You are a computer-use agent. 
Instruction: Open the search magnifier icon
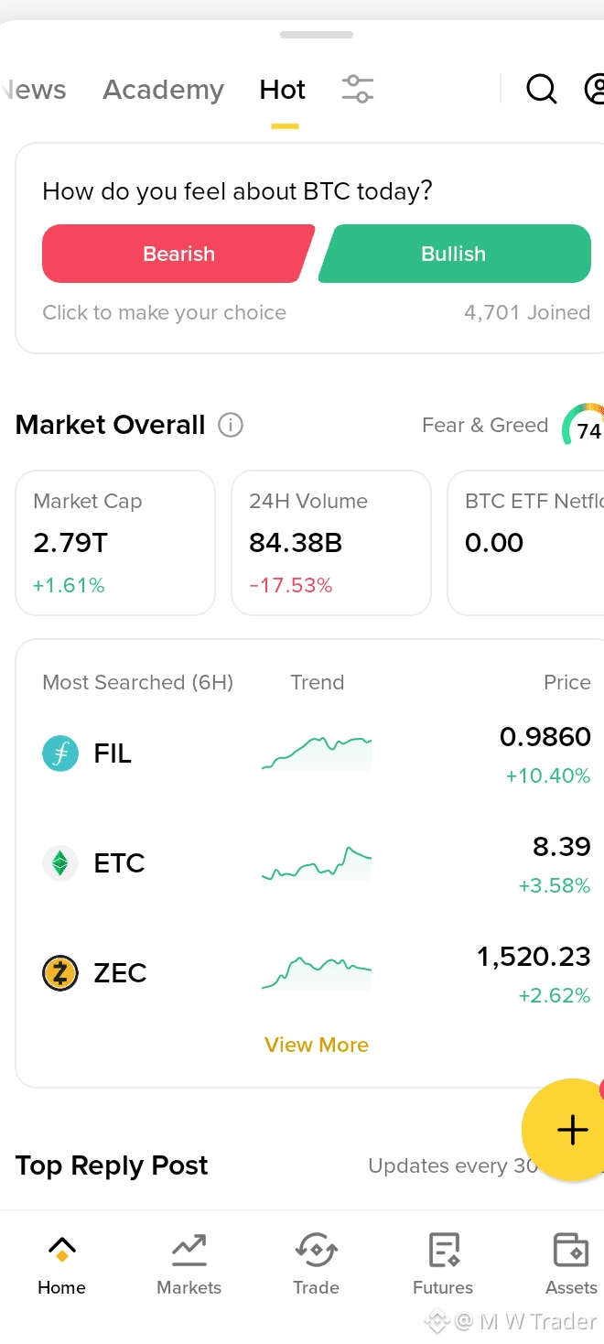point(541,89)
